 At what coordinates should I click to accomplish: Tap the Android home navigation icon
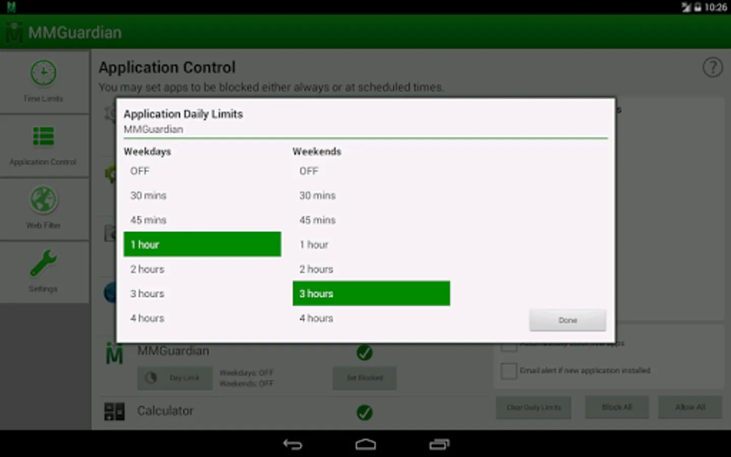pyautogui.click(x=365, y=444)
